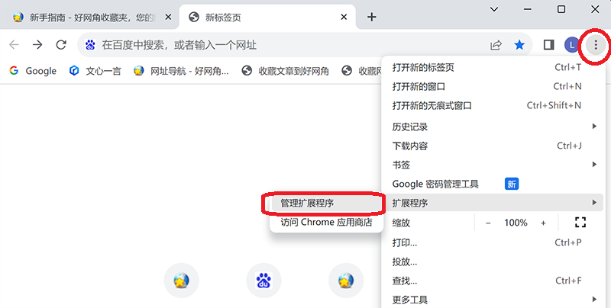Increase zoom with the plus button

coord(543,223)
